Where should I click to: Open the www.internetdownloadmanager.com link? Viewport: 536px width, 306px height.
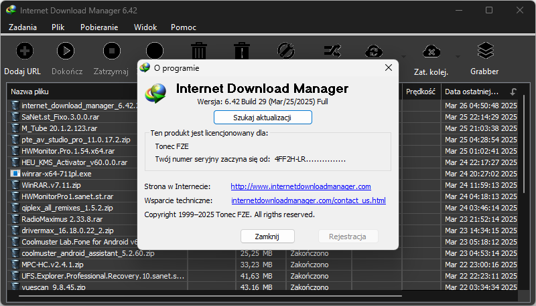point(301,186)
